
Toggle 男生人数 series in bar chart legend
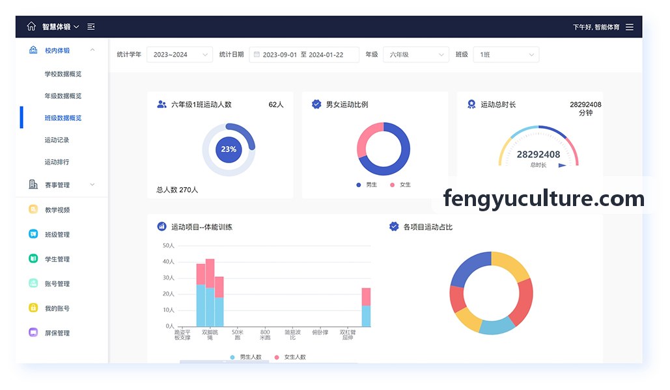(x=245, y=357)
